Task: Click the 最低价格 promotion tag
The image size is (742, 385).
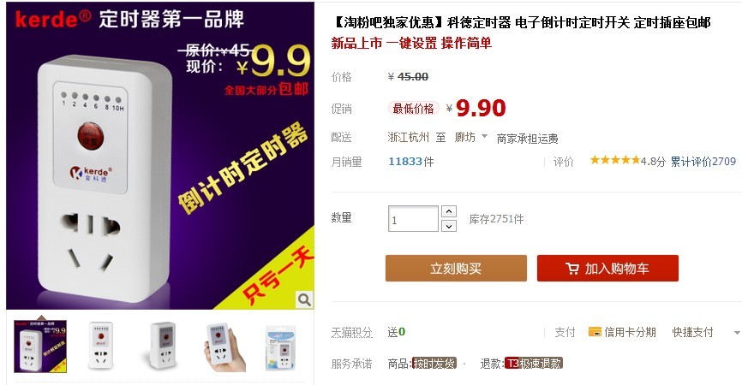Action: pyautogui.click(x=413, y=109)
